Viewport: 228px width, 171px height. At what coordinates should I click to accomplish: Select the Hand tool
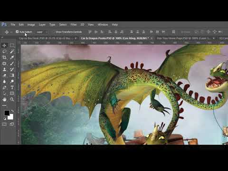click(4, 99)
